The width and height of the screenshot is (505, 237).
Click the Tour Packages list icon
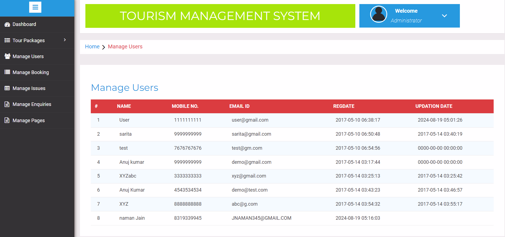7,40
